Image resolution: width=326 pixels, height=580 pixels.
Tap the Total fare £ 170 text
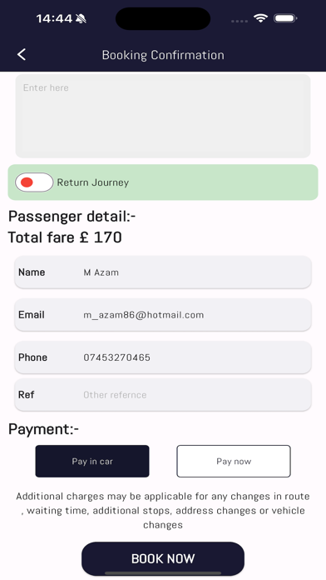click(65, 237)
